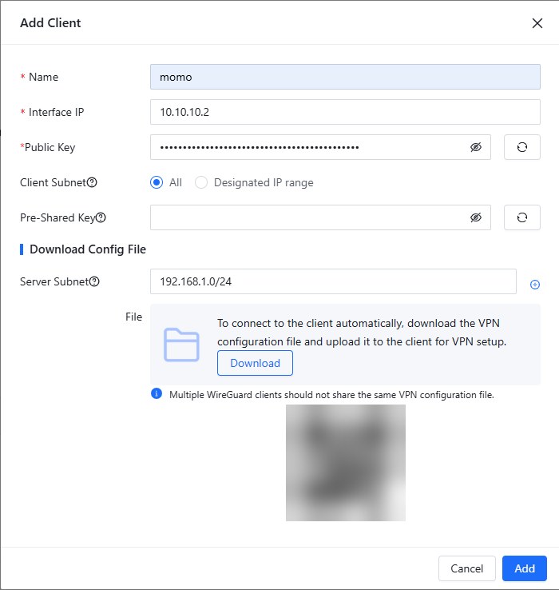Image resolution: width=559 pixels, height=590 pixels.
Task: Cancel adding the client
Action: (x=467, y=568)
